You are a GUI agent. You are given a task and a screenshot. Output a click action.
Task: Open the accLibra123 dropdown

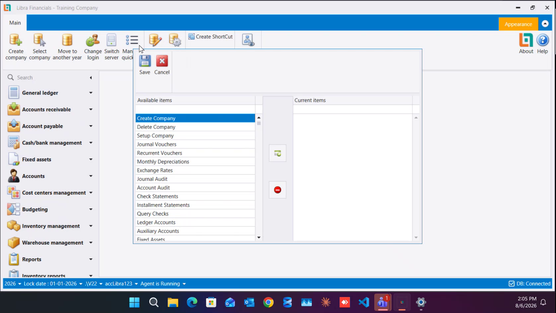pyautogui.click(x=121, y=283)
